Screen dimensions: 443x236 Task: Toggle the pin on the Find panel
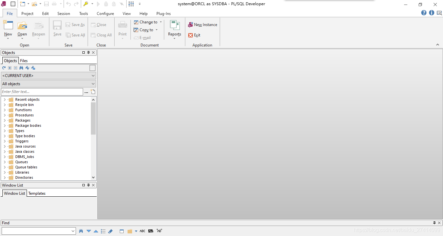(x=435, y=223)
